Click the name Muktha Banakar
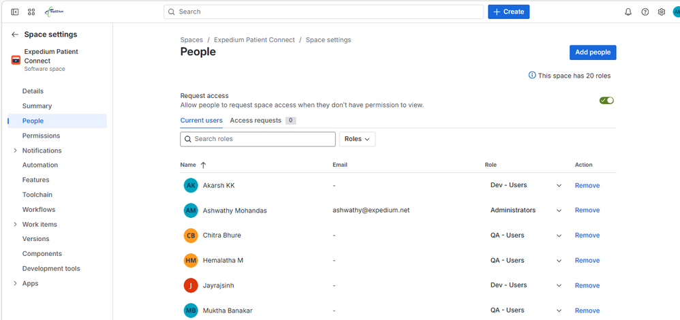 [228, 311]
